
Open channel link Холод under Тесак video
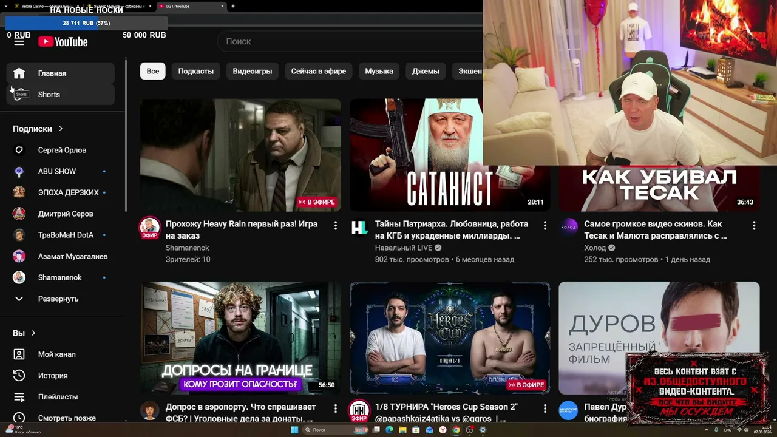click(x=595, y=248)
